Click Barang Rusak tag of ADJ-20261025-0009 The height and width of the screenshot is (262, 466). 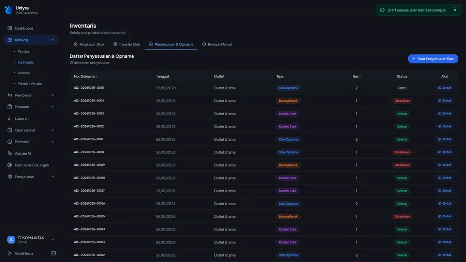tap(288, 165)
